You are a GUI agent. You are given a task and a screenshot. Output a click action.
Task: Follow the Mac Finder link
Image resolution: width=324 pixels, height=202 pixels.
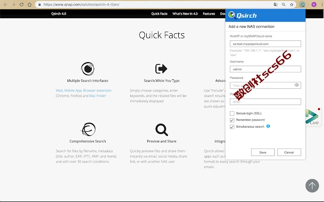(x=98, y=96)
